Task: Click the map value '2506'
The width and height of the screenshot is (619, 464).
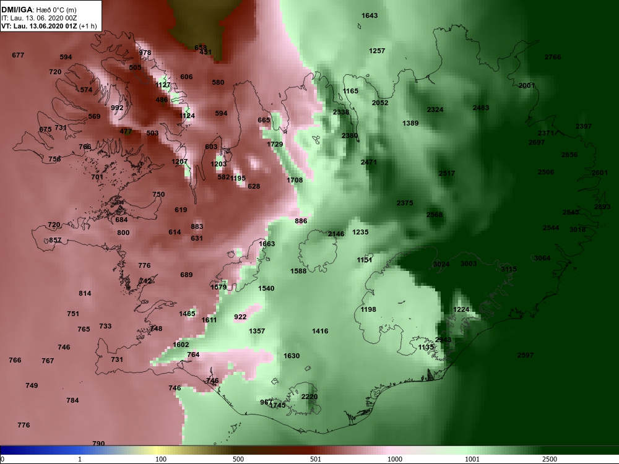Action: click(546, 172)
